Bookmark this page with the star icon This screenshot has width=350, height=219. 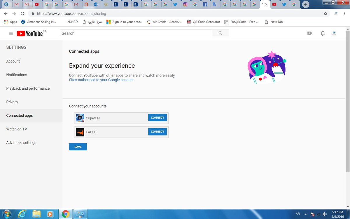click(325, 13)
